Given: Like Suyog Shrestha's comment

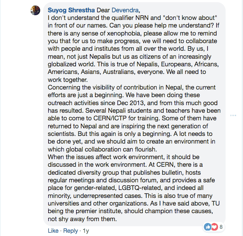Looking at the screenshot, I should pyautogui.click(x=53, y=231).
